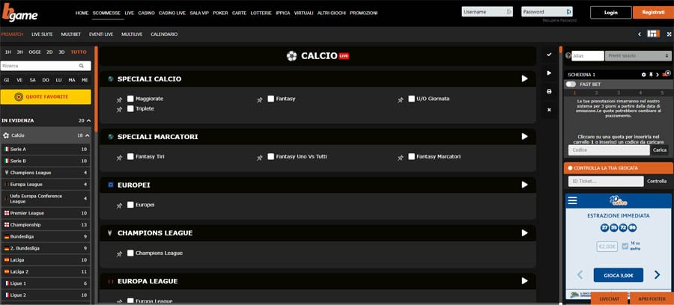This screenshot has height=305, width=674.
Task: Select the 3H time filter
Action: (x=19, y=52)
